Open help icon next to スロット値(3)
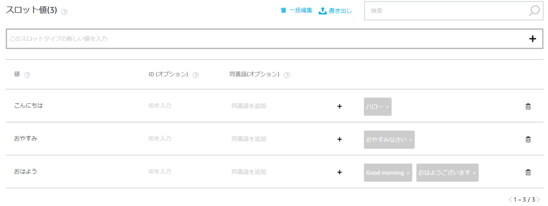Viewport: 548px width, 206px height. tap(64, 12)
